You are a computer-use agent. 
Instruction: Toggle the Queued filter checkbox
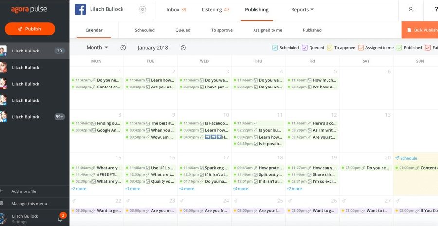pyautogui.click(x=305, y=48)
